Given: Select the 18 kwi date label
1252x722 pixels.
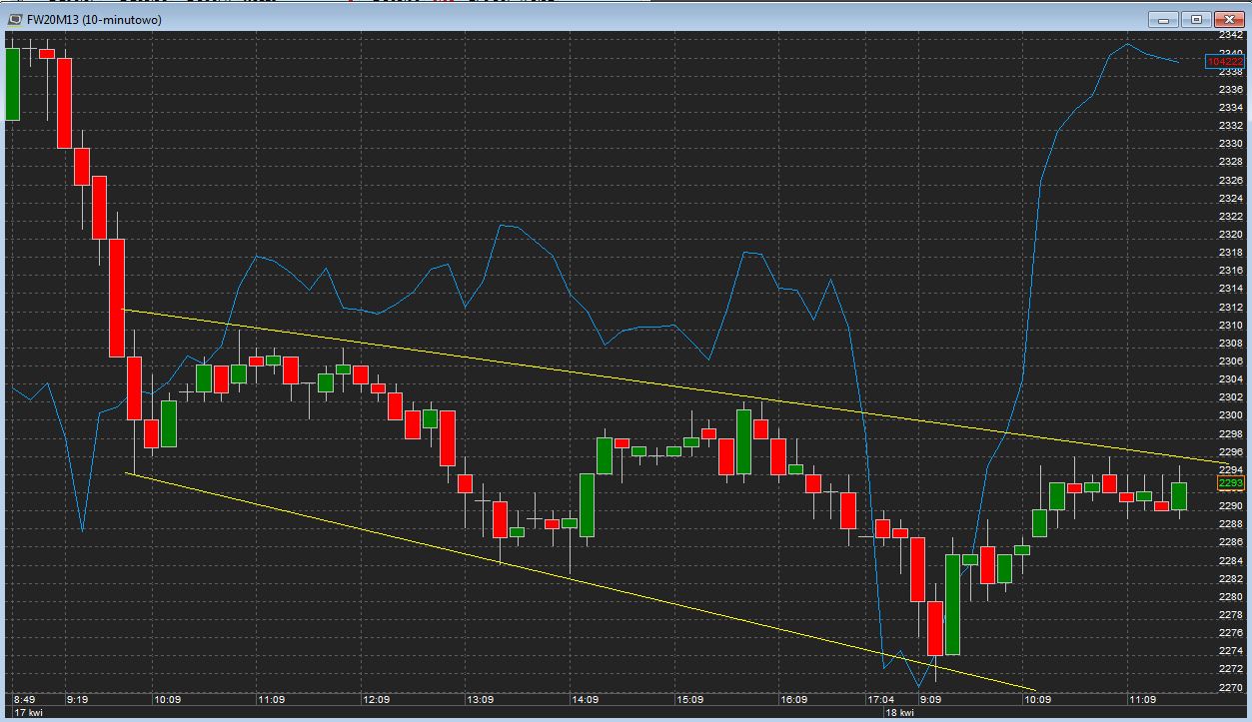Looking at the screenshot, I should click(899, 713).
